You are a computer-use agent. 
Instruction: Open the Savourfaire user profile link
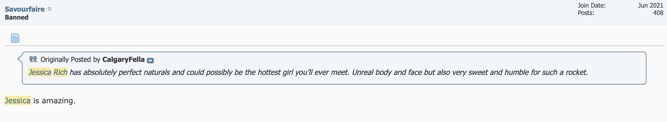[25, 9]
